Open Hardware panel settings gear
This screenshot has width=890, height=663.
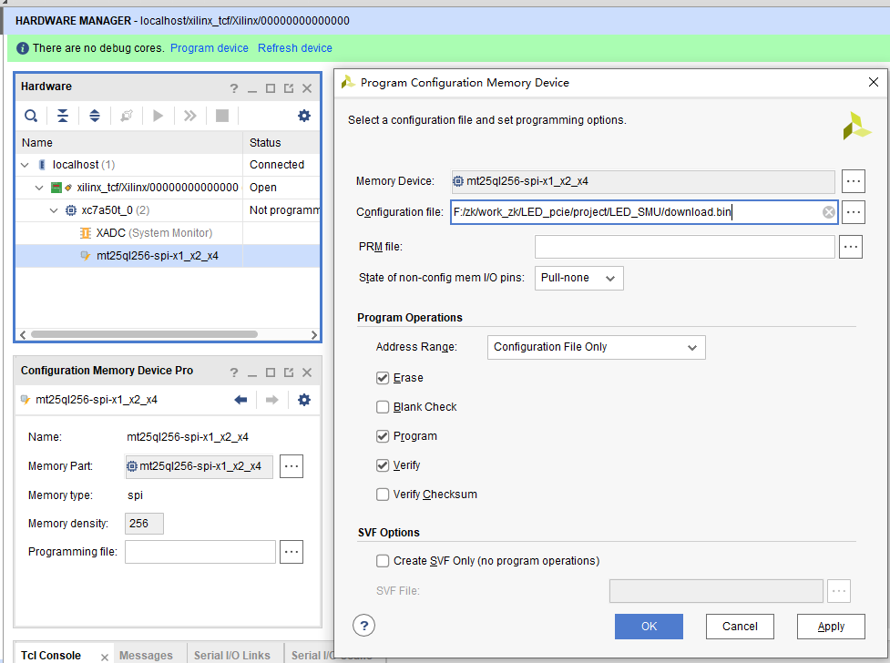(x=304, y=116)
